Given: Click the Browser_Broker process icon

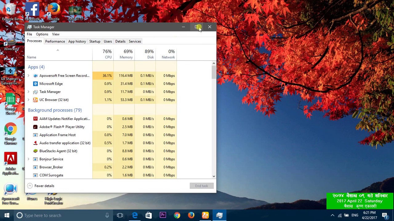Looking at the screenshot, I should coord(35,167).
